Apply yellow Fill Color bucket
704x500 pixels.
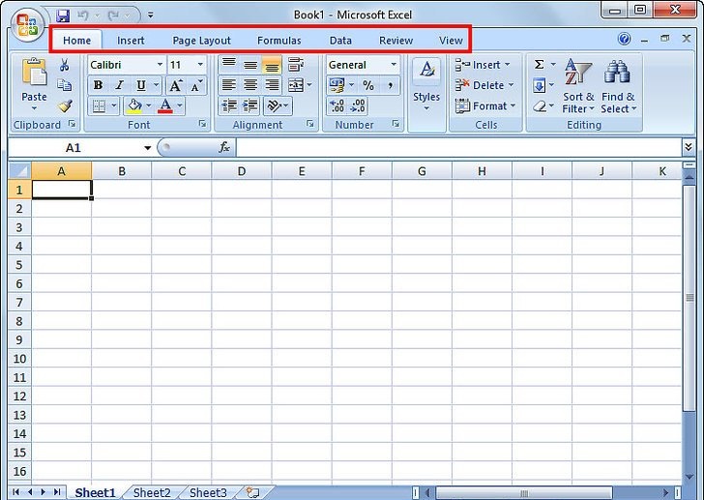(x=134, y=106)
